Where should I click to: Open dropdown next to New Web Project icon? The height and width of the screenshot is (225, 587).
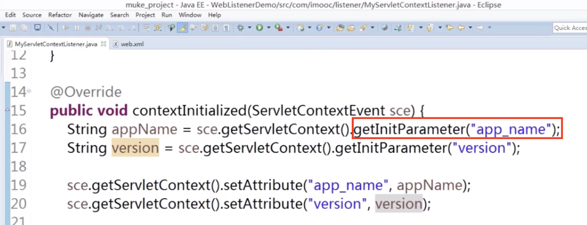tap(309, 28)
